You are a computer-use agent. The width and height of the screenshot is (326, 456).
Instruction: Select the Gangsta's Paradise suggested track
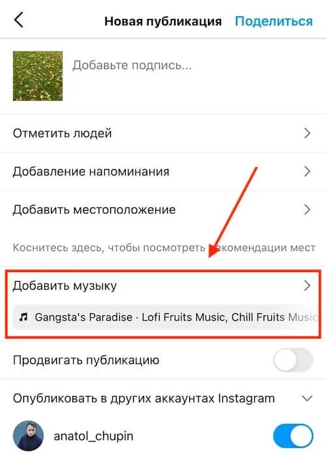166,317
